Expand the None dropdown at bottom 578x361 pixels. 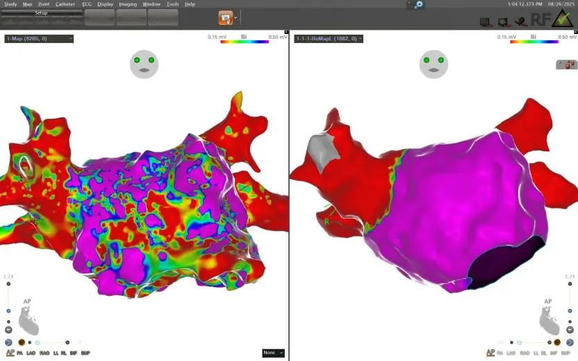(x=273, y=353)
